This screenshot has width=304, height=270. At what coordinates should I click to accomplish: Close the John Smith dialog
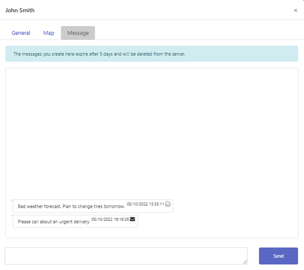pyautogui.click(x=295, y=11)
